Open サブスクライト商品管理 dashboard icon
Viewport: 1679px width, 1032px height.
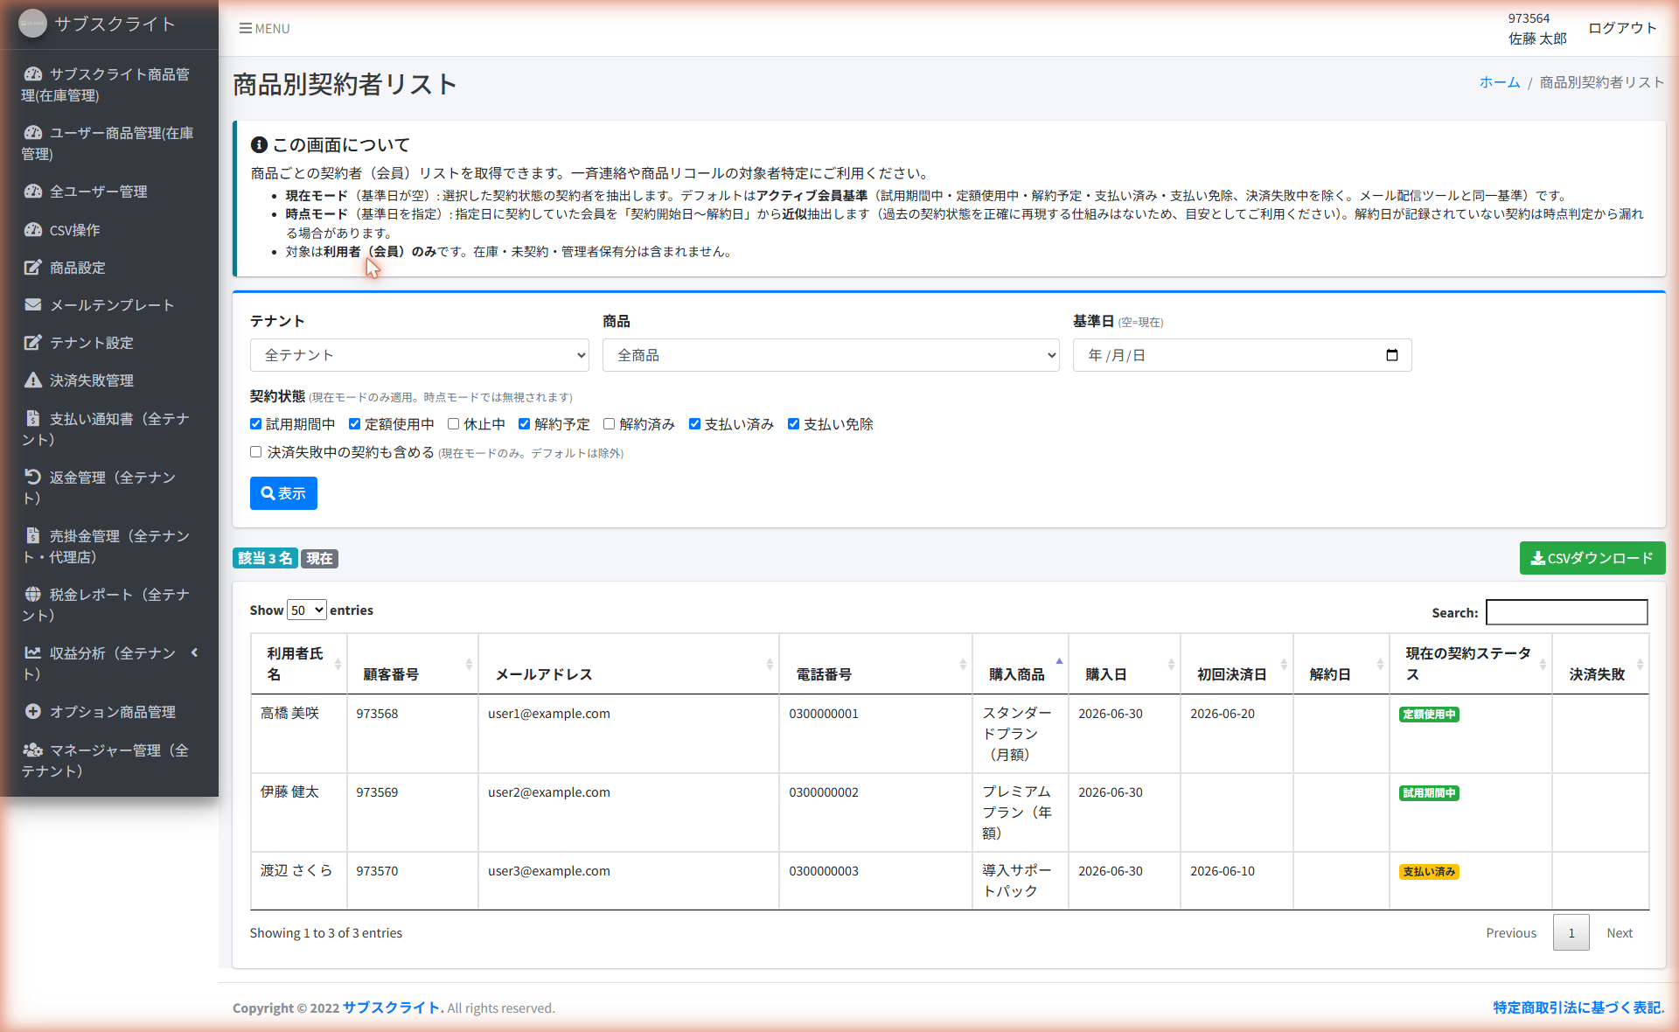click(x=33, y=74)
